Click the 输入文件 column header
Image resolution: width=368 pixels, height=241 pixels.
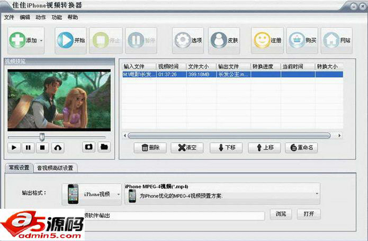[139, 66]
